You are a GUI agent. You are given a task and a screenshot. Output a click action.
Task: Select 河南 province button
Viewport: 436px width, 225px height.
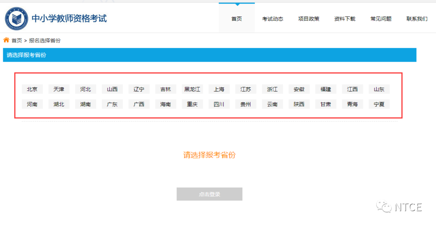tap(32, 104)
